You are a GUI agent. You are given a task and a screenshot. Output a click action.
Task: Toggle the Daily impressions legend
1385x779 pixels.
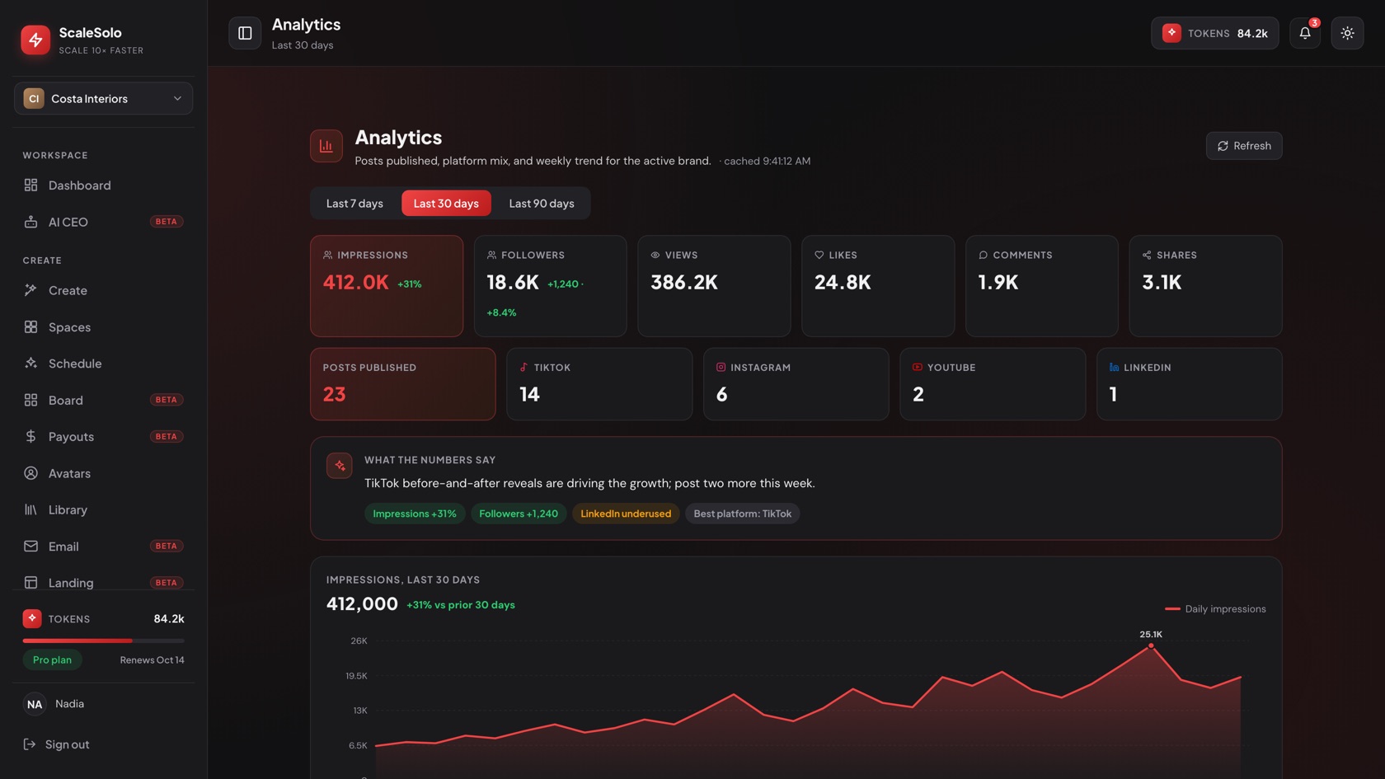[1215, 609]
